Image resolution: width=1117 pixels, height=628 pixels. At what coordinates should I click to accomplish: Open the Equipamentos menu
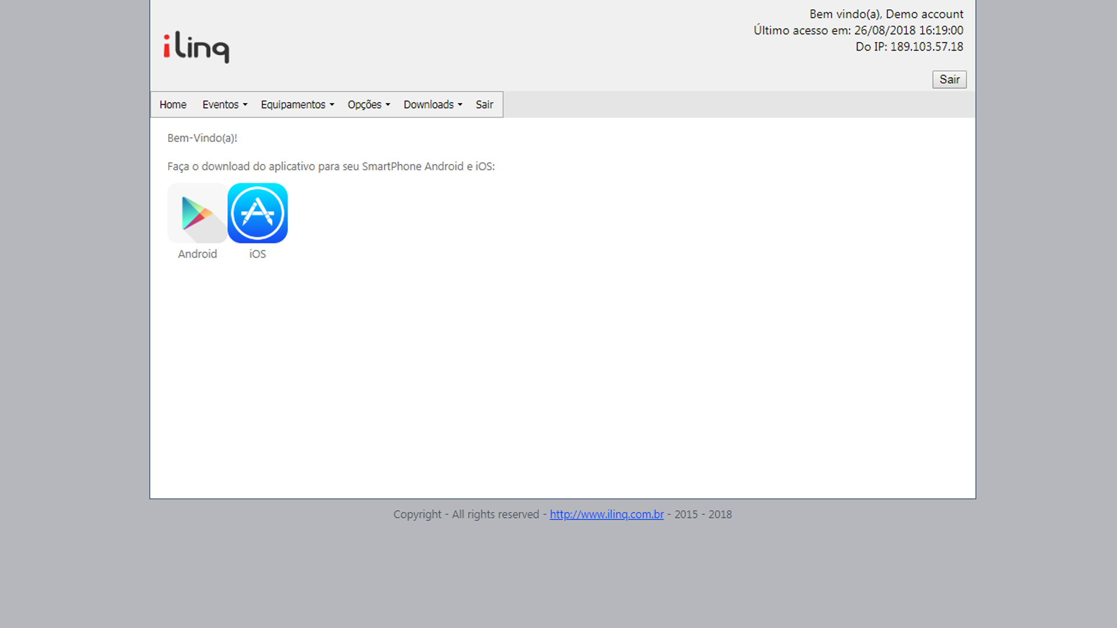pos(293,105)
